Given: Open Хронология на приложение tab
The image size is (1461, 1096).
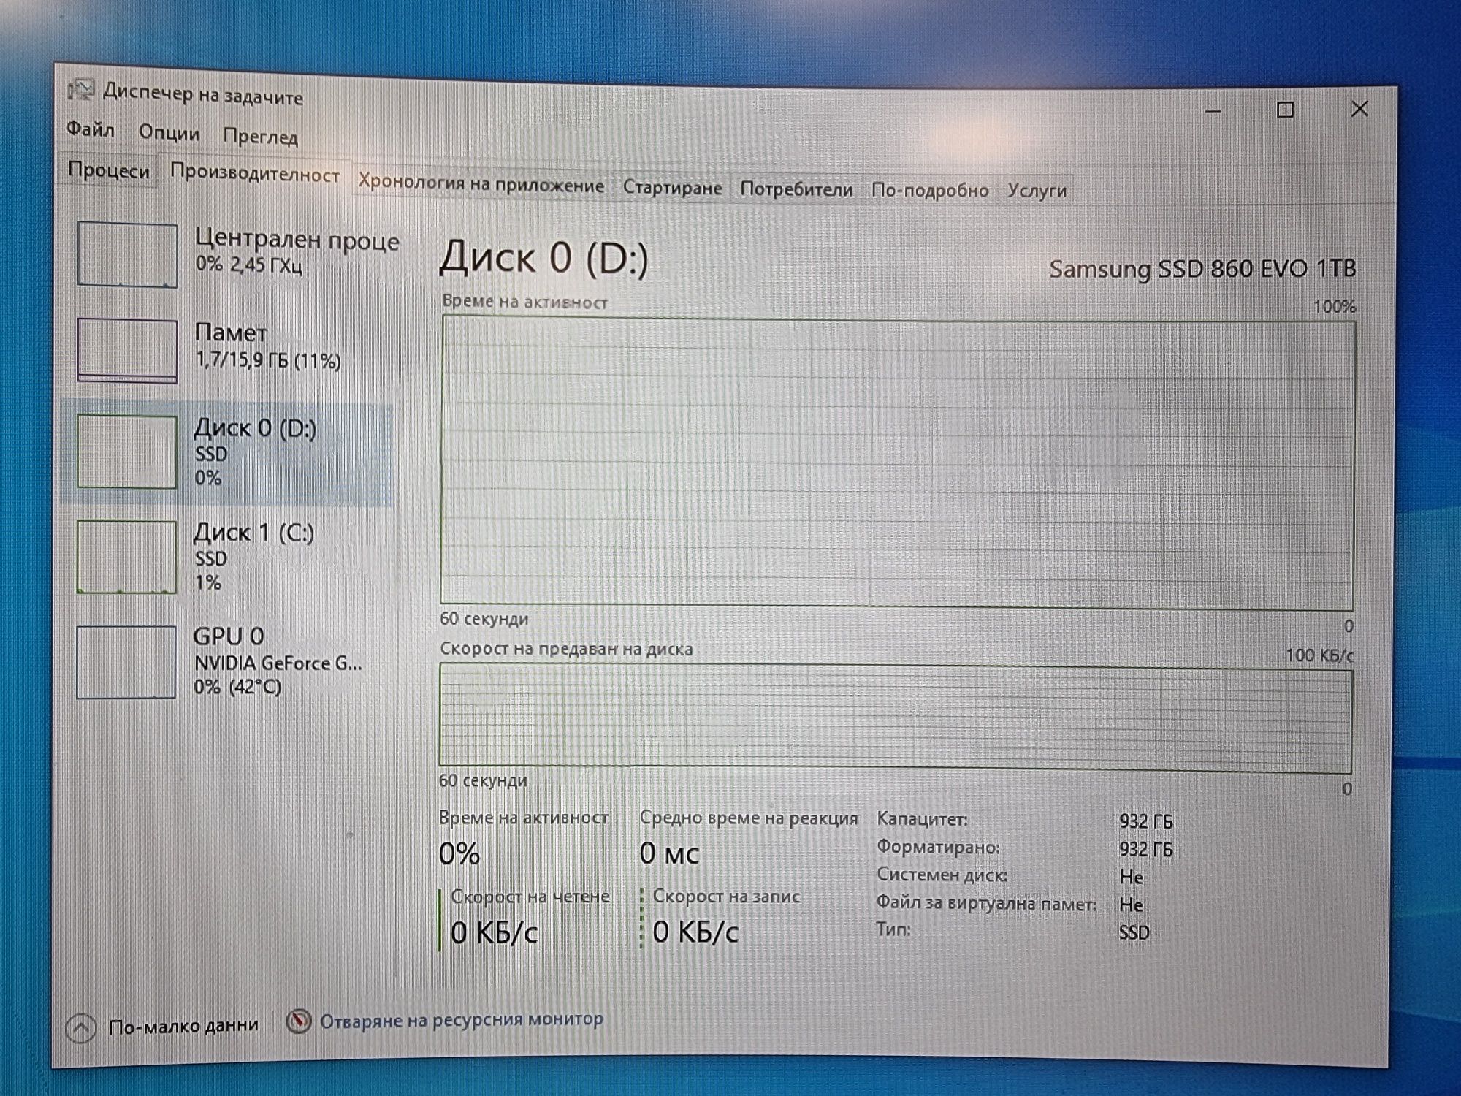Looking at the screenshot, I should (x=481, y=183).
